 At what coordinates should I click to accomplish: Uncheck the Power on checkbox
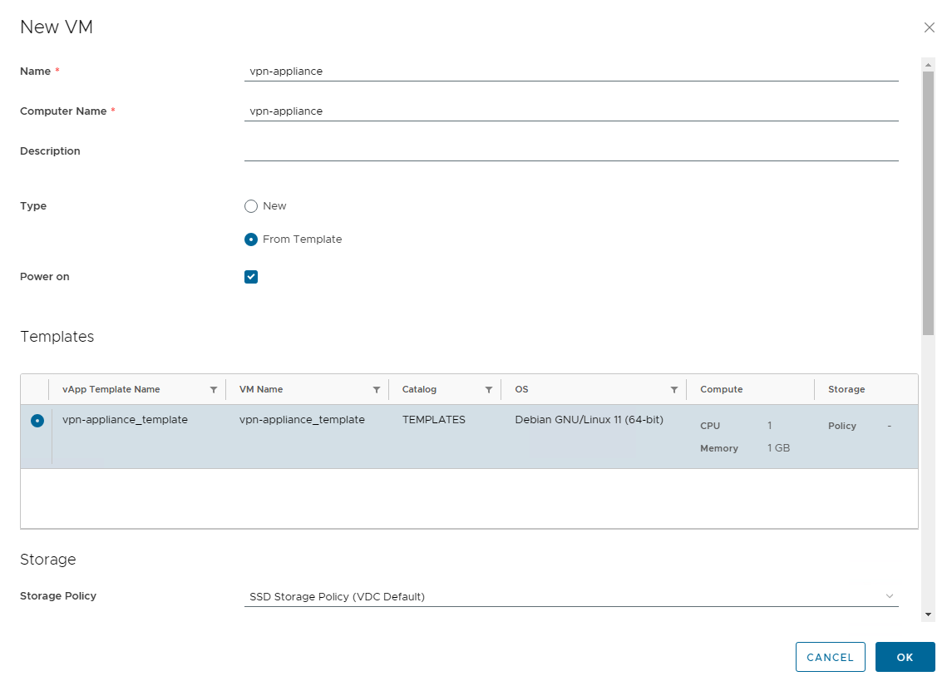(x=251, y=277)
